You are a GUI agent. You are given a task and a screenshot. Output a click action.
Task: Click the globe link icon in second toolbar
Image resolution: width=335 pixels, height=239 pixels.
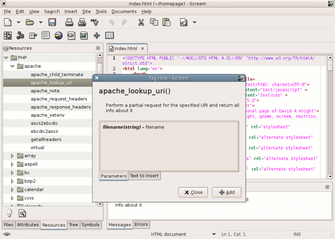[x=59, y=36]
